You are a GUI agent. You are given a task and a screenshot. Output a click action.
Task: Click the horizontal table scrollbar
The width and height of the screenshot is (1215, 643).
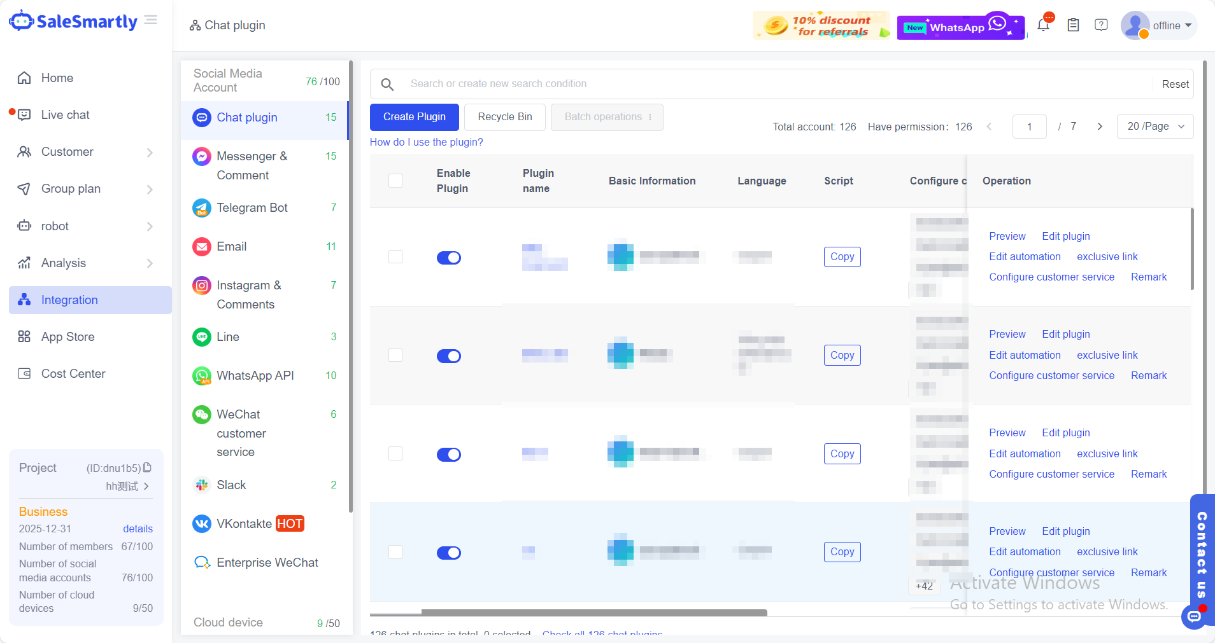click(x=593, y=613)
